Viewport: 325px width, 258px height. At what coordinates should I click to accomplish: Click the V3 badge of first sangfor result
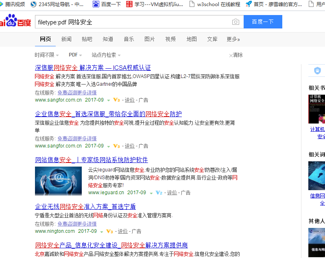[116, 100]
